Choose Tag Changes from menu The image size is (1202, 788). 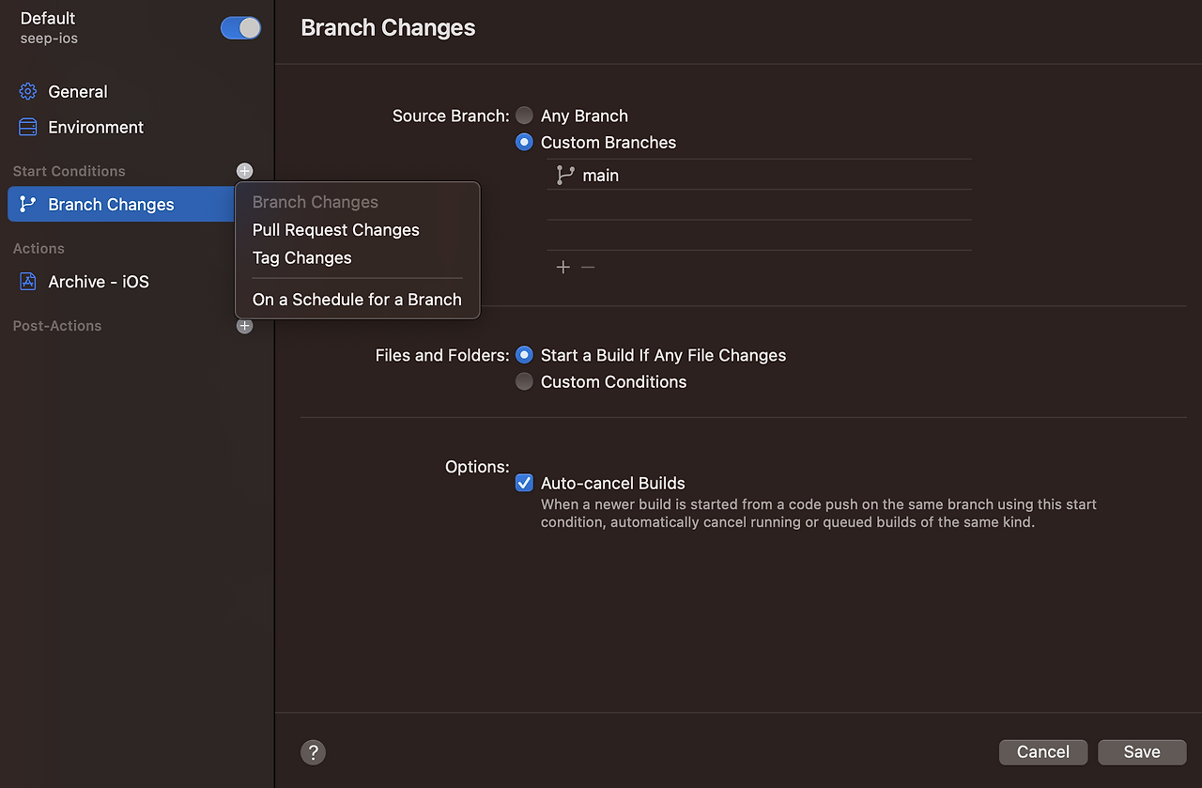tap(302, 258)
